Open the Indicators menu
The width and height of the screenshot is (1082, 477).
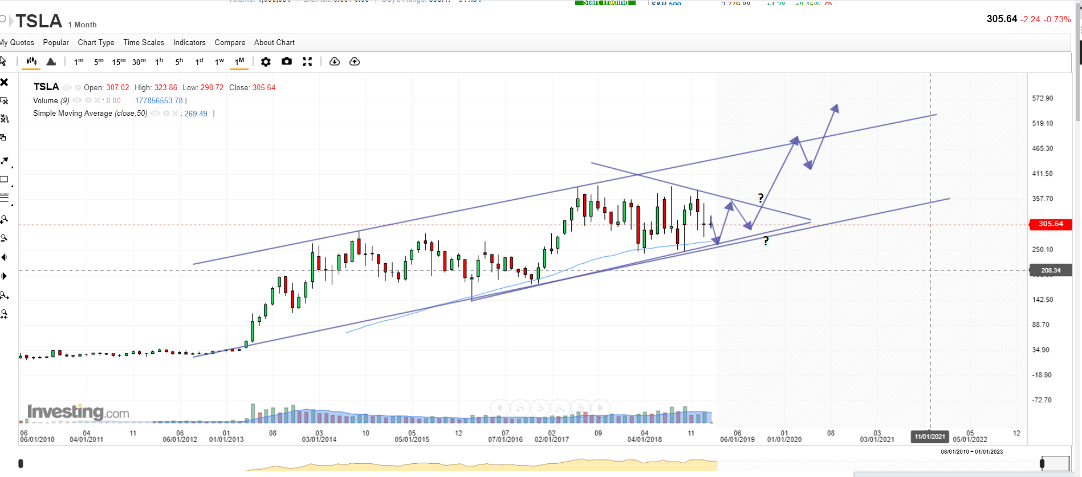pos(189,42)
